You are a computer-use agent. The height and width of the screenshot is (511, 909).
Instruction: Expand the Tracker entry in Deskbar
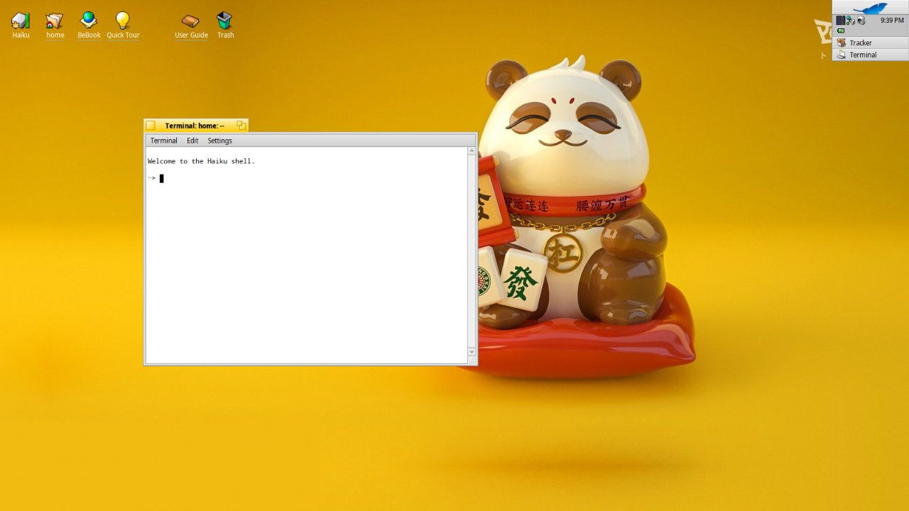click(870, 43)
